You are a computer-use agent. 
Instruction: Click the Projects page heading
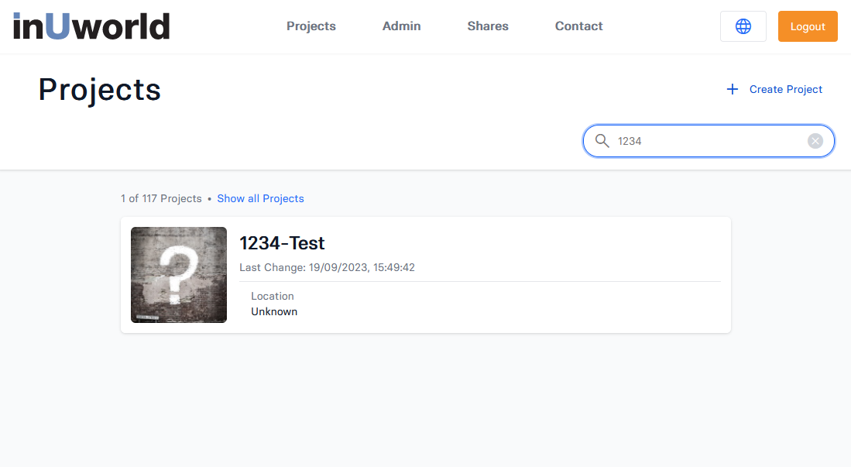(100, 90)
